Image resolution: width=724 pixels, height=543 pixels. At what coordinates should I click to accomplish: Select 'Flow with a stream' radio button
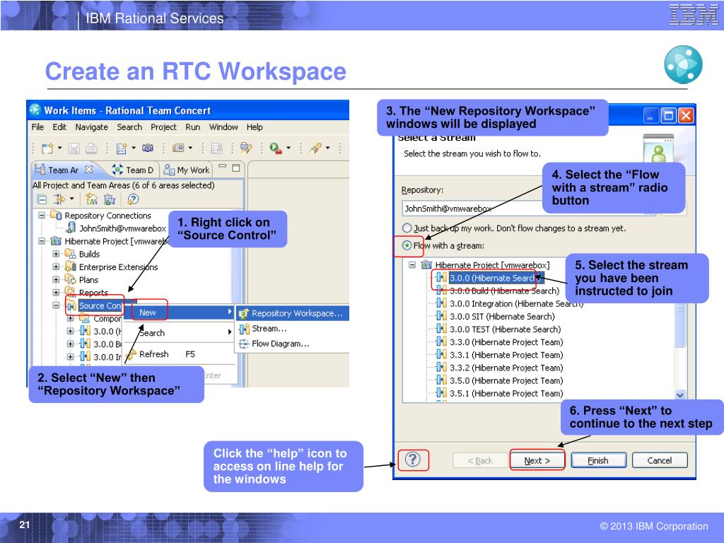tap(407, 245)
